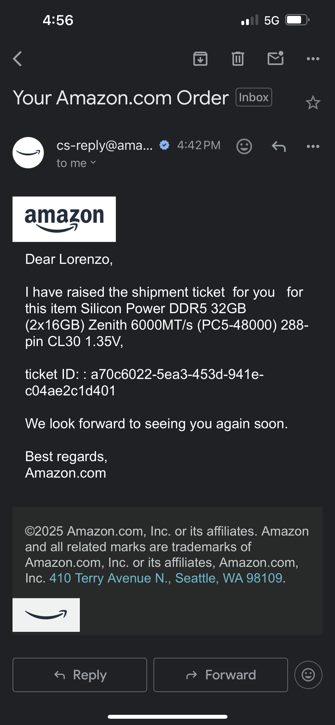Star the Your Amazon.com Order email
Screen dimensions: 335x725
(x=313, y=103)
